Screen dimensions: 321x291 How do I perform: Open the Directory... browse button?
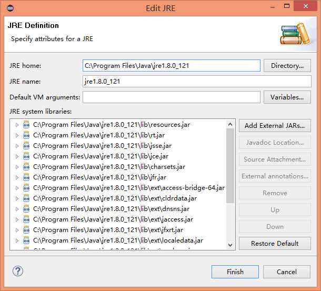tap(287, 66)
